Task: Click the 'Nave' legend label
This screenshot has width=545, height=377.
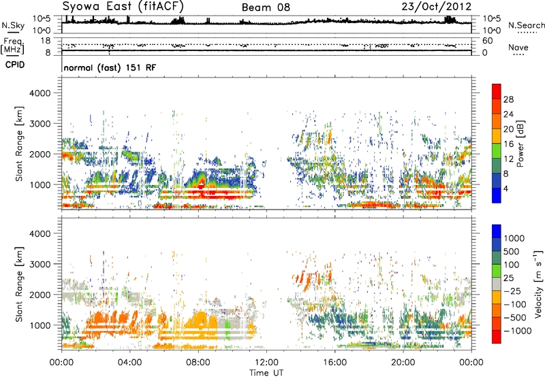Action: [518, 47]
